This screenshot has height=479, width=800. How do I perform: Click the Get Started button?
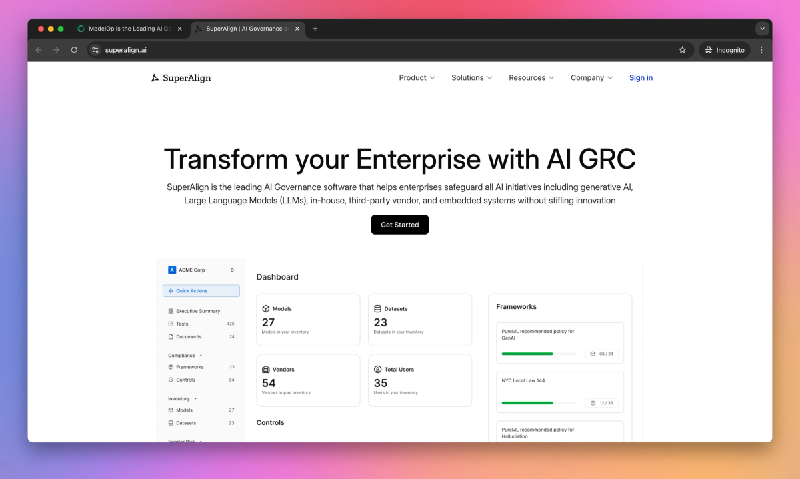(x=400, y=225)
